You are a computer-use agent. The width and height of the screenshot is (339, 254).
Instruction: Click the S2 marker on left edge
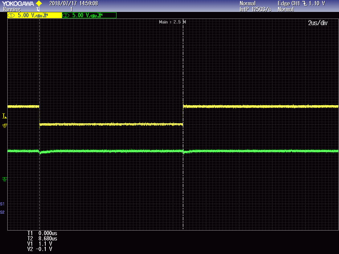coord(3,212)
